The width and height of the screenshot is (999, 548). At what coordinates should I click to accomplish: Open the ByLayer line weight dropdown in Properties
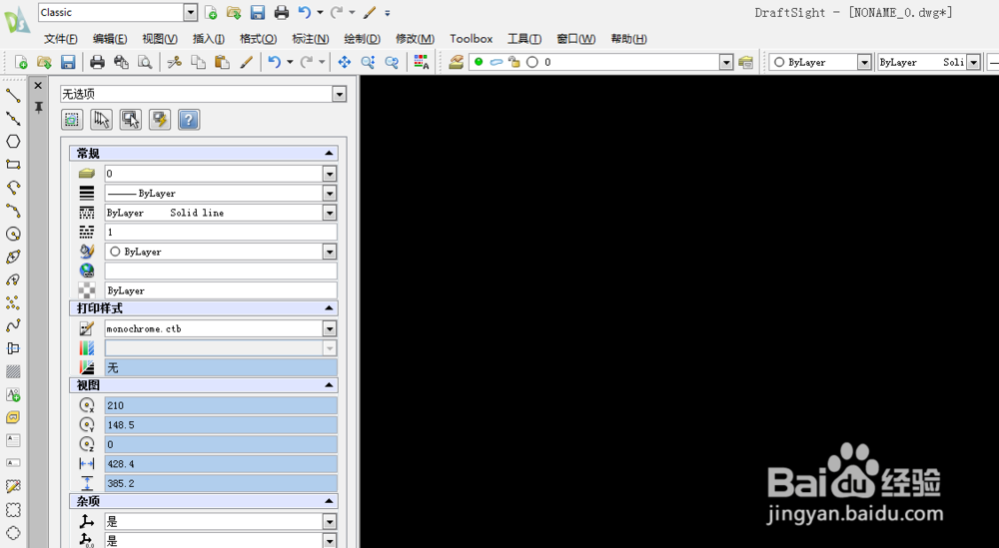click(330, 193)
